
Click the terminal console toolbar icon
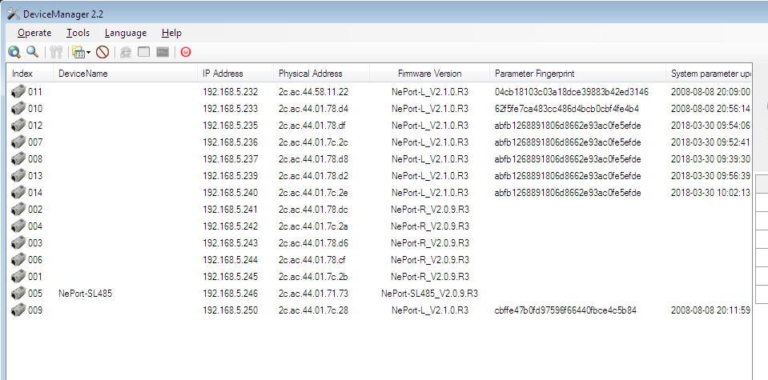163,52
